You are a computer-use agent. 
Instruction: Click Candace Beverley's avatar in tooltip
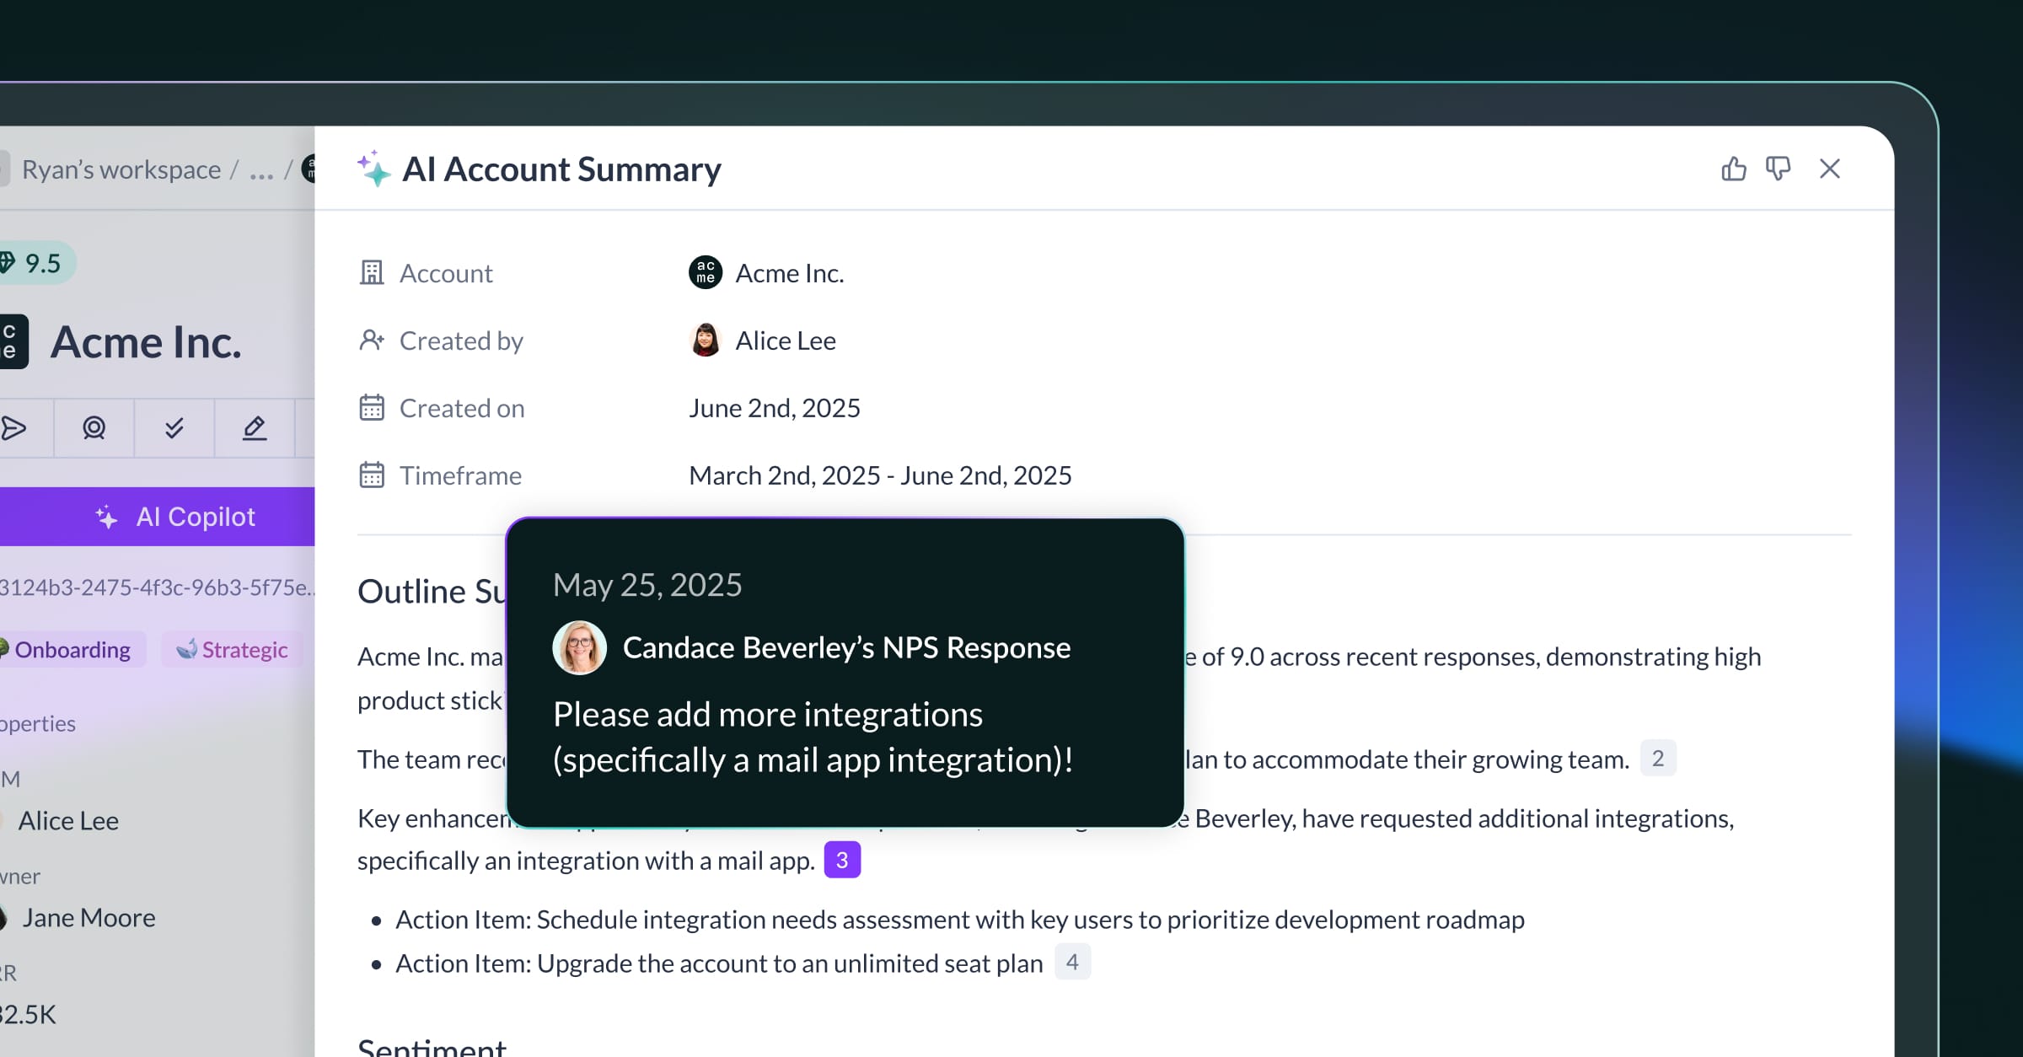click(x=579, y=647)
